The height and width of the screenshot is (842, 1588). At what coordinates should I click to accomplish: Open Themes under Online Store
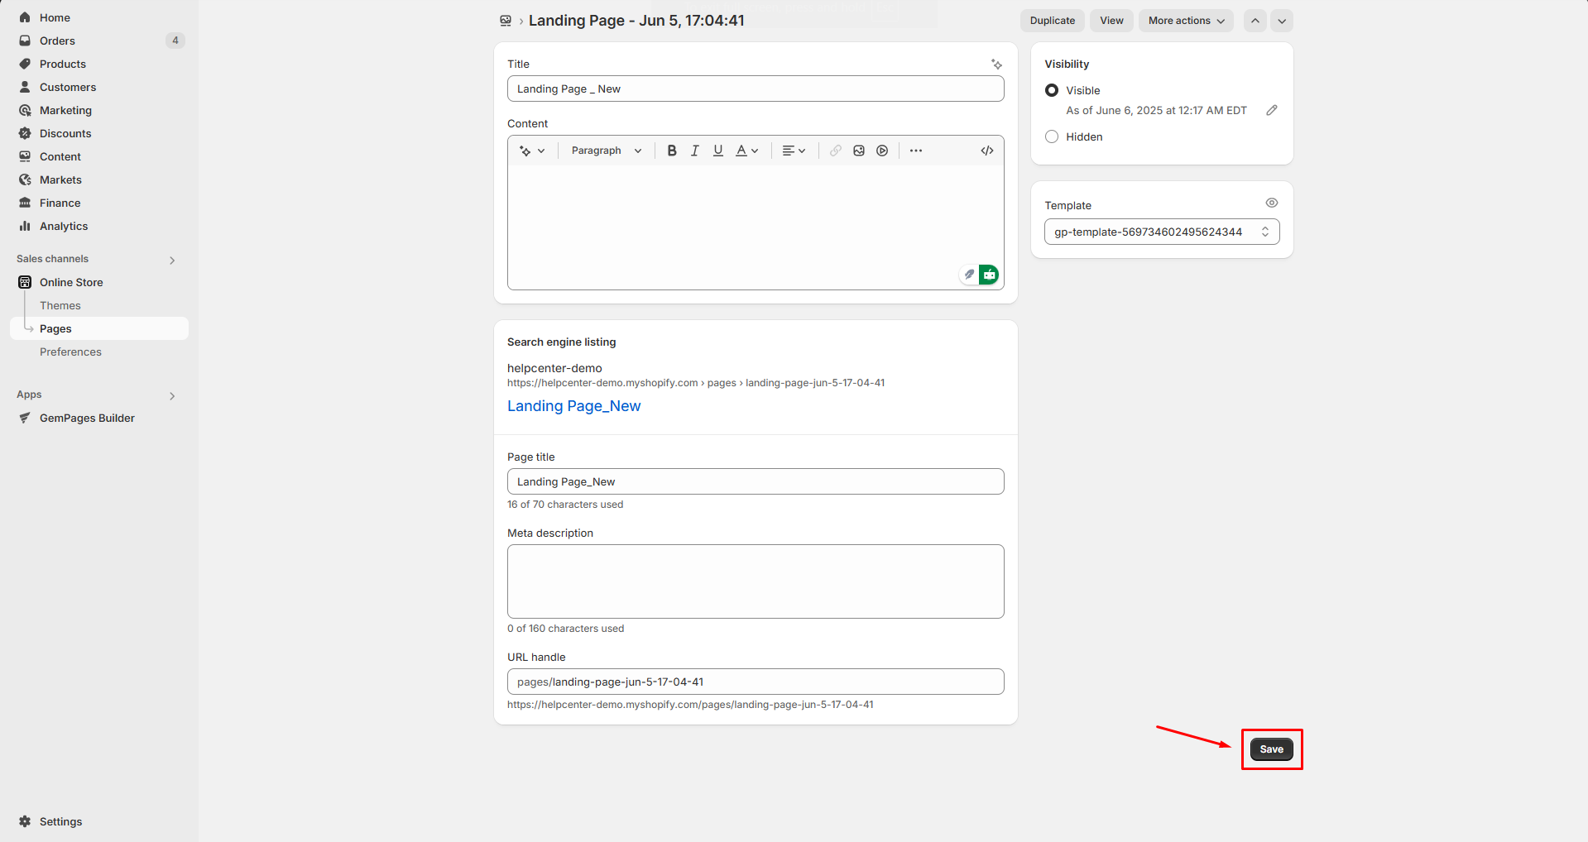(x=60, y=305)
